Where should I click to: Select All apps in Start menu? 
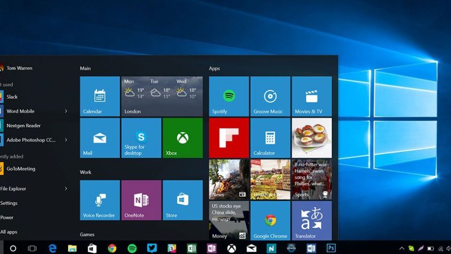[9, 232]
